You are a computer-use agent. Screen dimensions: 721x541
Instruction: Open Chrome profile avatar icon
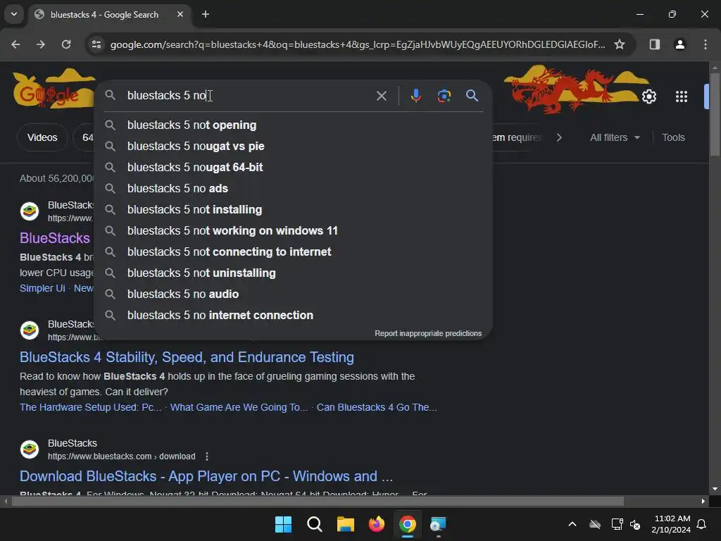[x=679, y=44]
